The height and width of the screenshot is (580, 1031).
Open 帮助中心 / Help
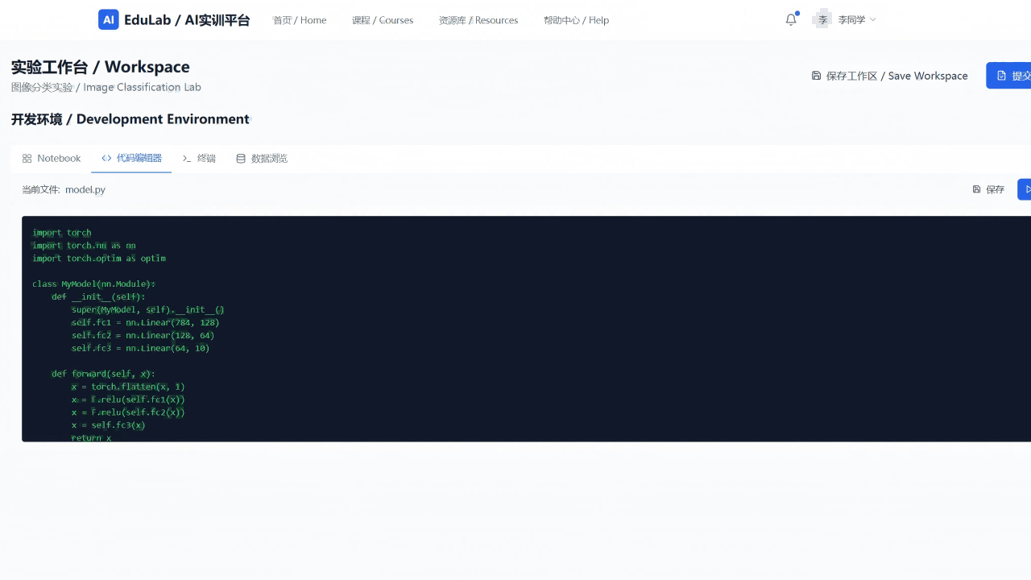(576, 20)
